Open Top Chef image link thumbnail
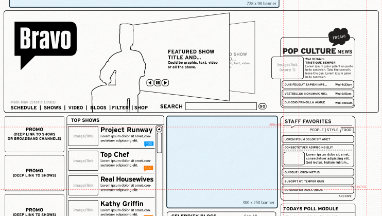The image size is (382, 216). pyautogui.click(x=83, y=160)
